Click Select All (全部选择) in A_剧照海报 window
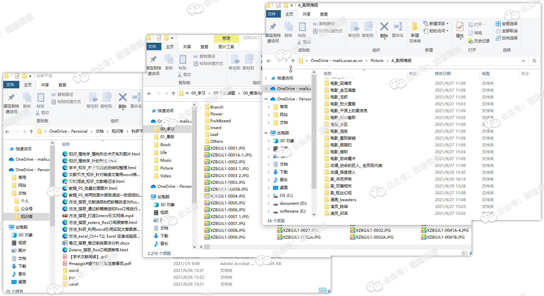Viewport: 544px width, 296px height. (x=507, y=24)
